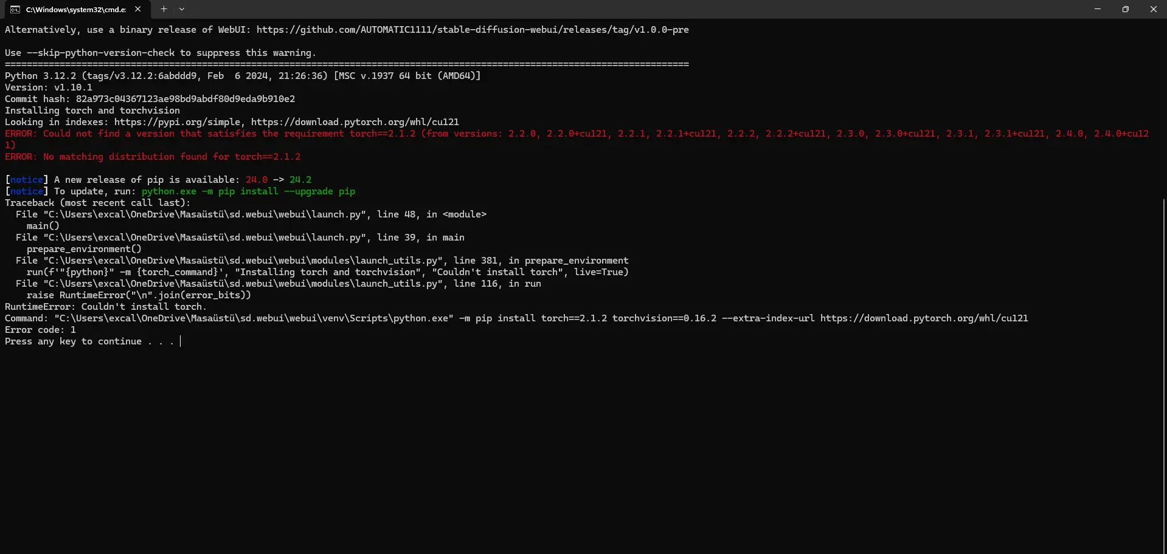This screenshot has width=1167, height=554.
Task: Open the new tab profile dropdown
Action: click(182, 9)
